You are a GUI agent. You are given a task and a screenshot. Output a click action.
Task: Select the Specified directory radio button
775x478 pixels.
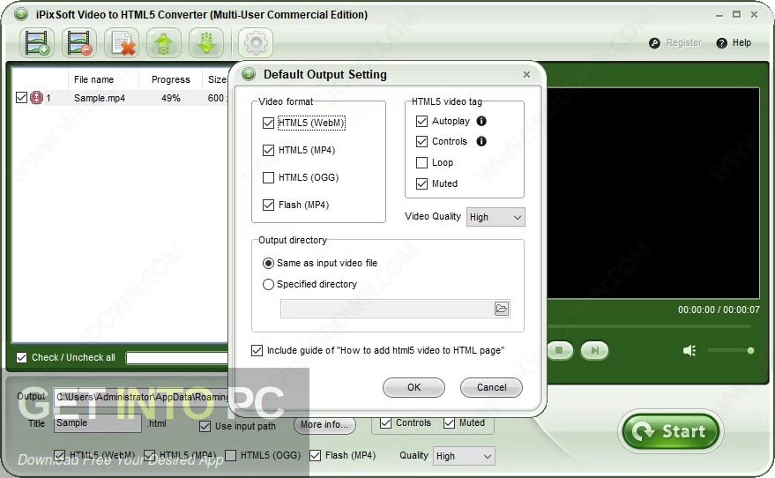coord(268,284)
